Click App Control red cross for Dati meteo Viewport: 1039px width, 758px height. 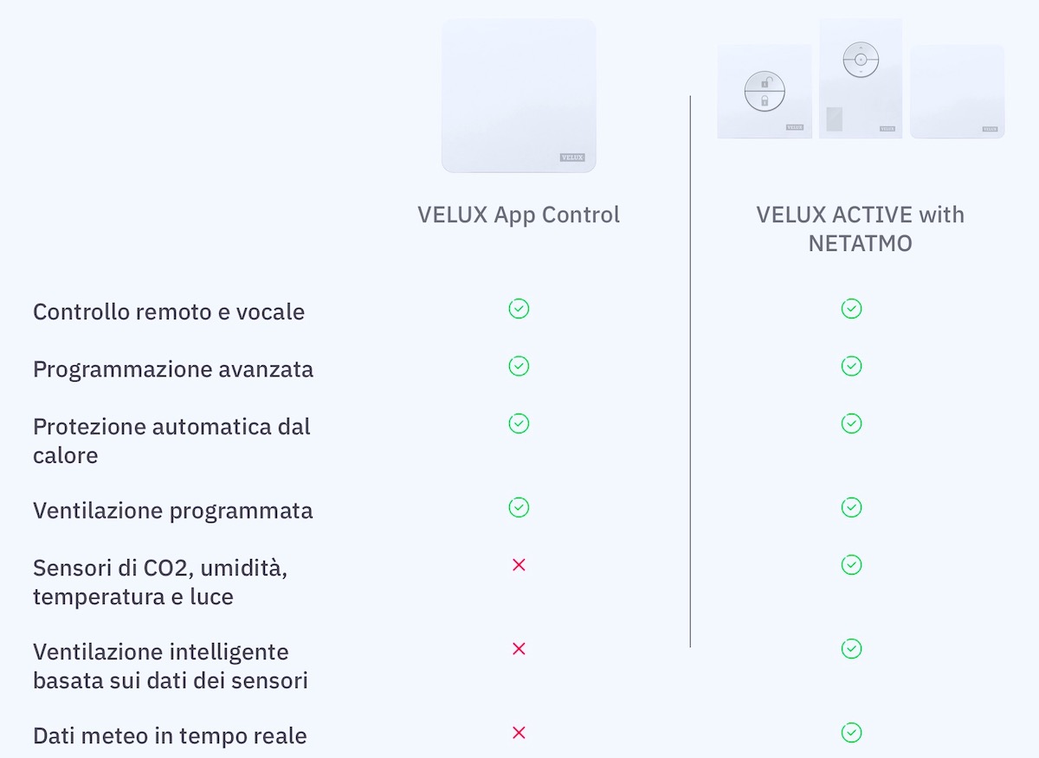click(519, 733)
